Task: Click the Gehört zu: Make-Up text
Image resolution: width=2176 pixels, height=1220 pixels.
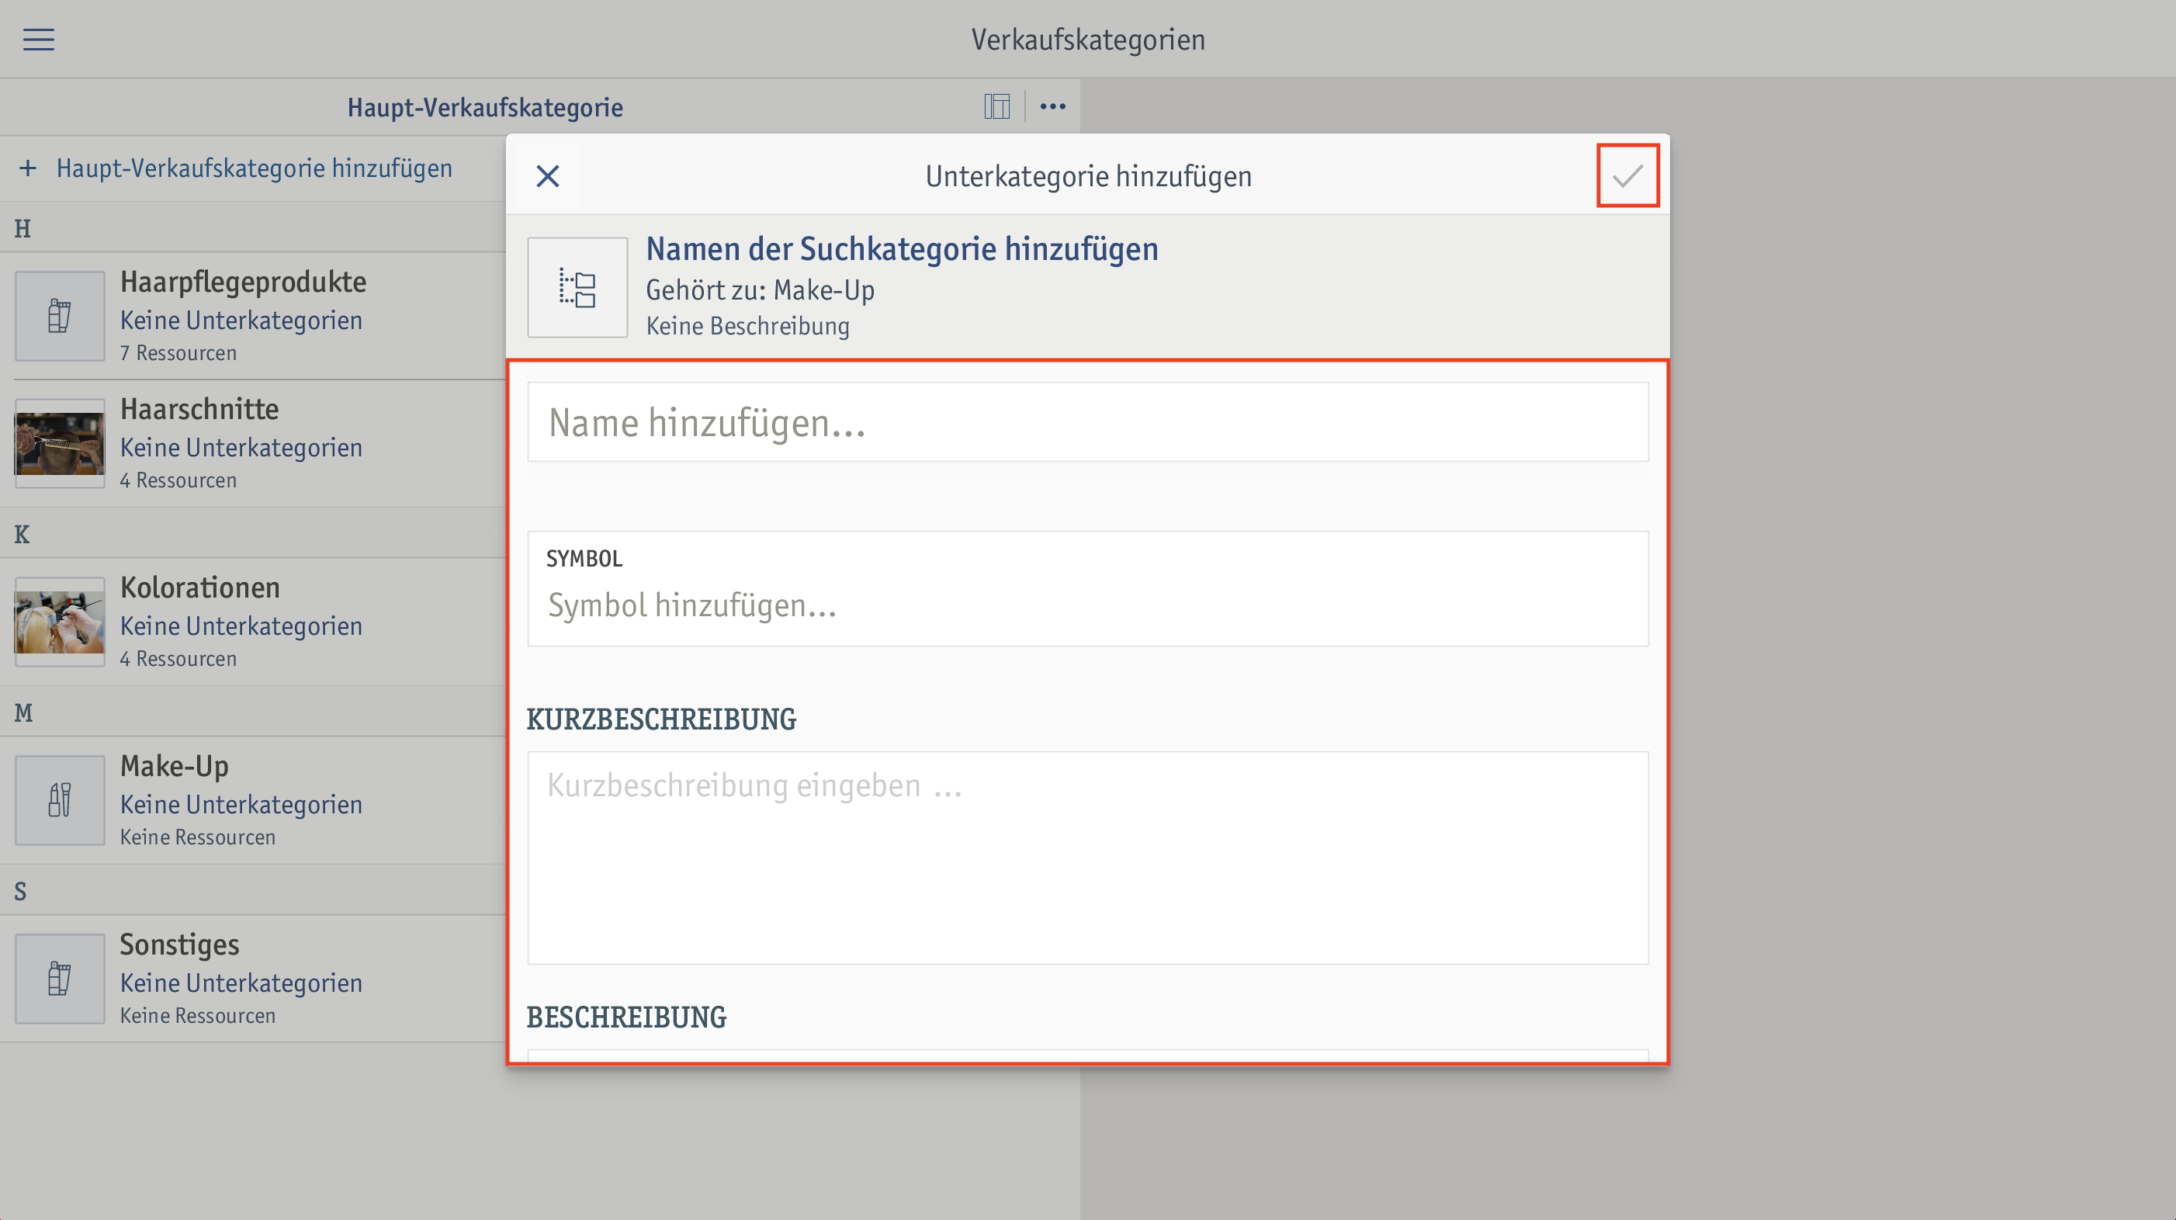Action: coord(761,289)
